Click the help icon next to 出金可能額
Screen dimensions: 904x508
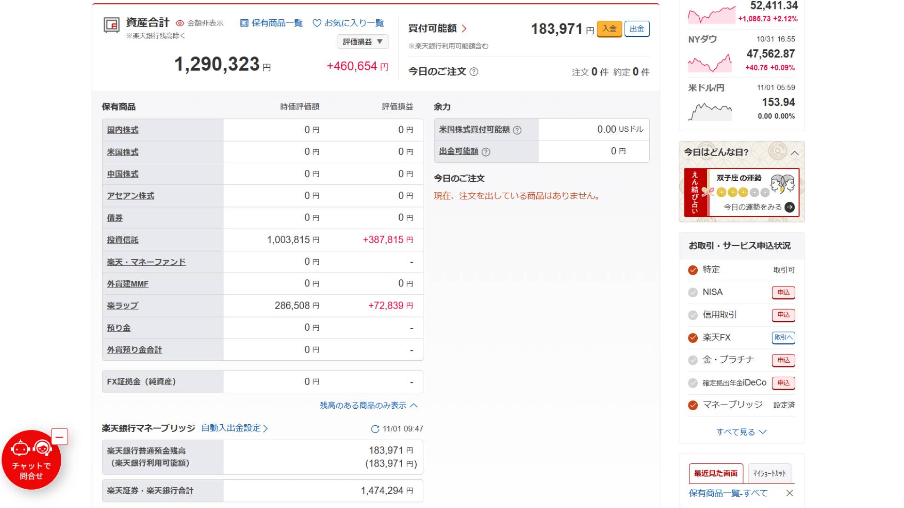pos(486,152)
